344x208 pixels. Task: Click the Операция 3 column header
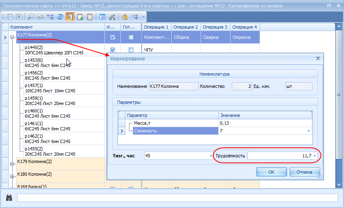pos(215,27)
